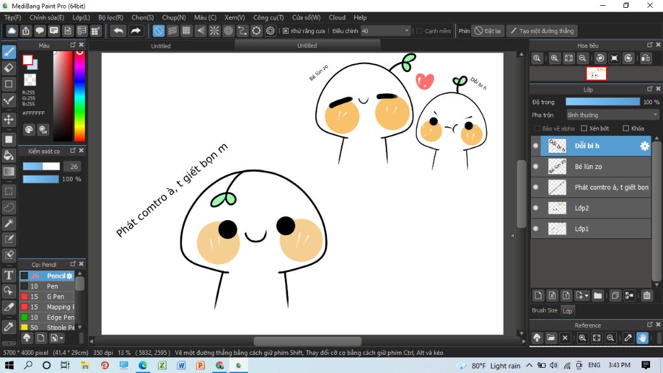Toggle the Khử răng cưa checkbox
This screenshot has width=663, height=373.
click(x=286, y=31)
